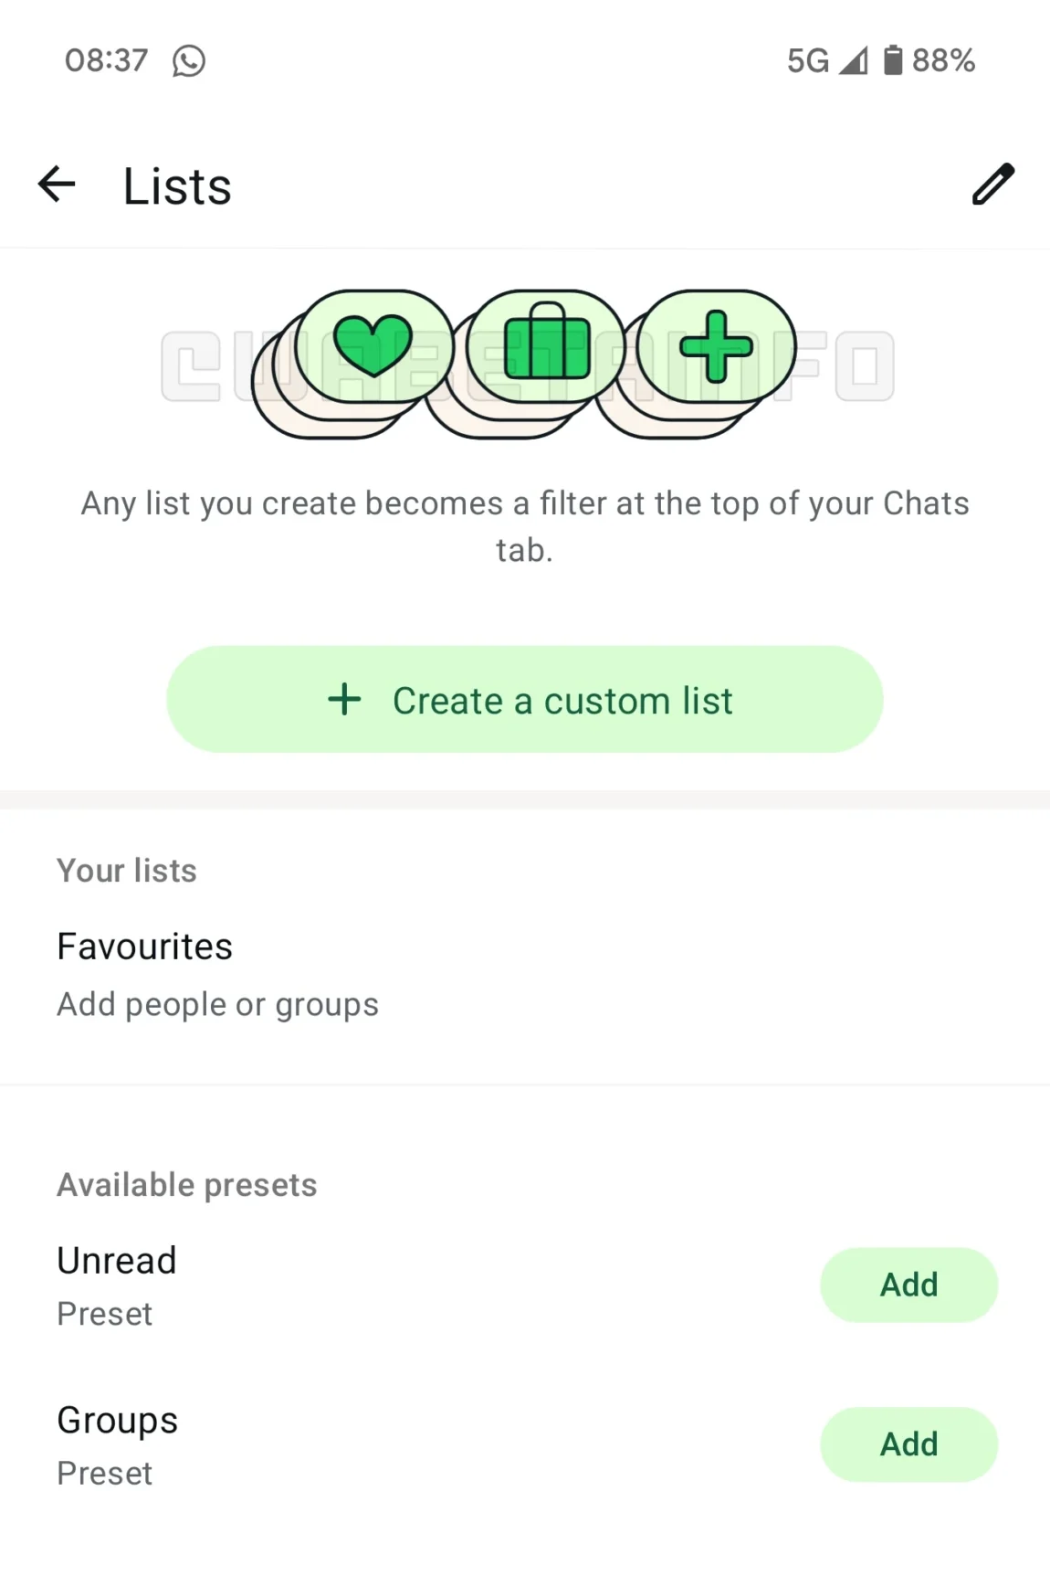The image size is (1050, 1576).
Task: Select Add people or groups subtitle
Action: (x=217, y=1004)
